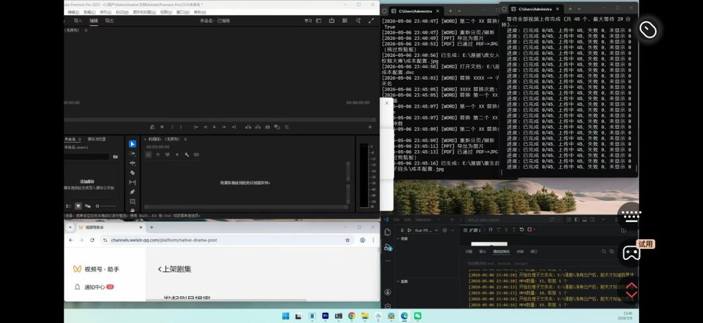
Task: Collapse the 变量 section in debug sidebar
Action: [x=402, y=239]
